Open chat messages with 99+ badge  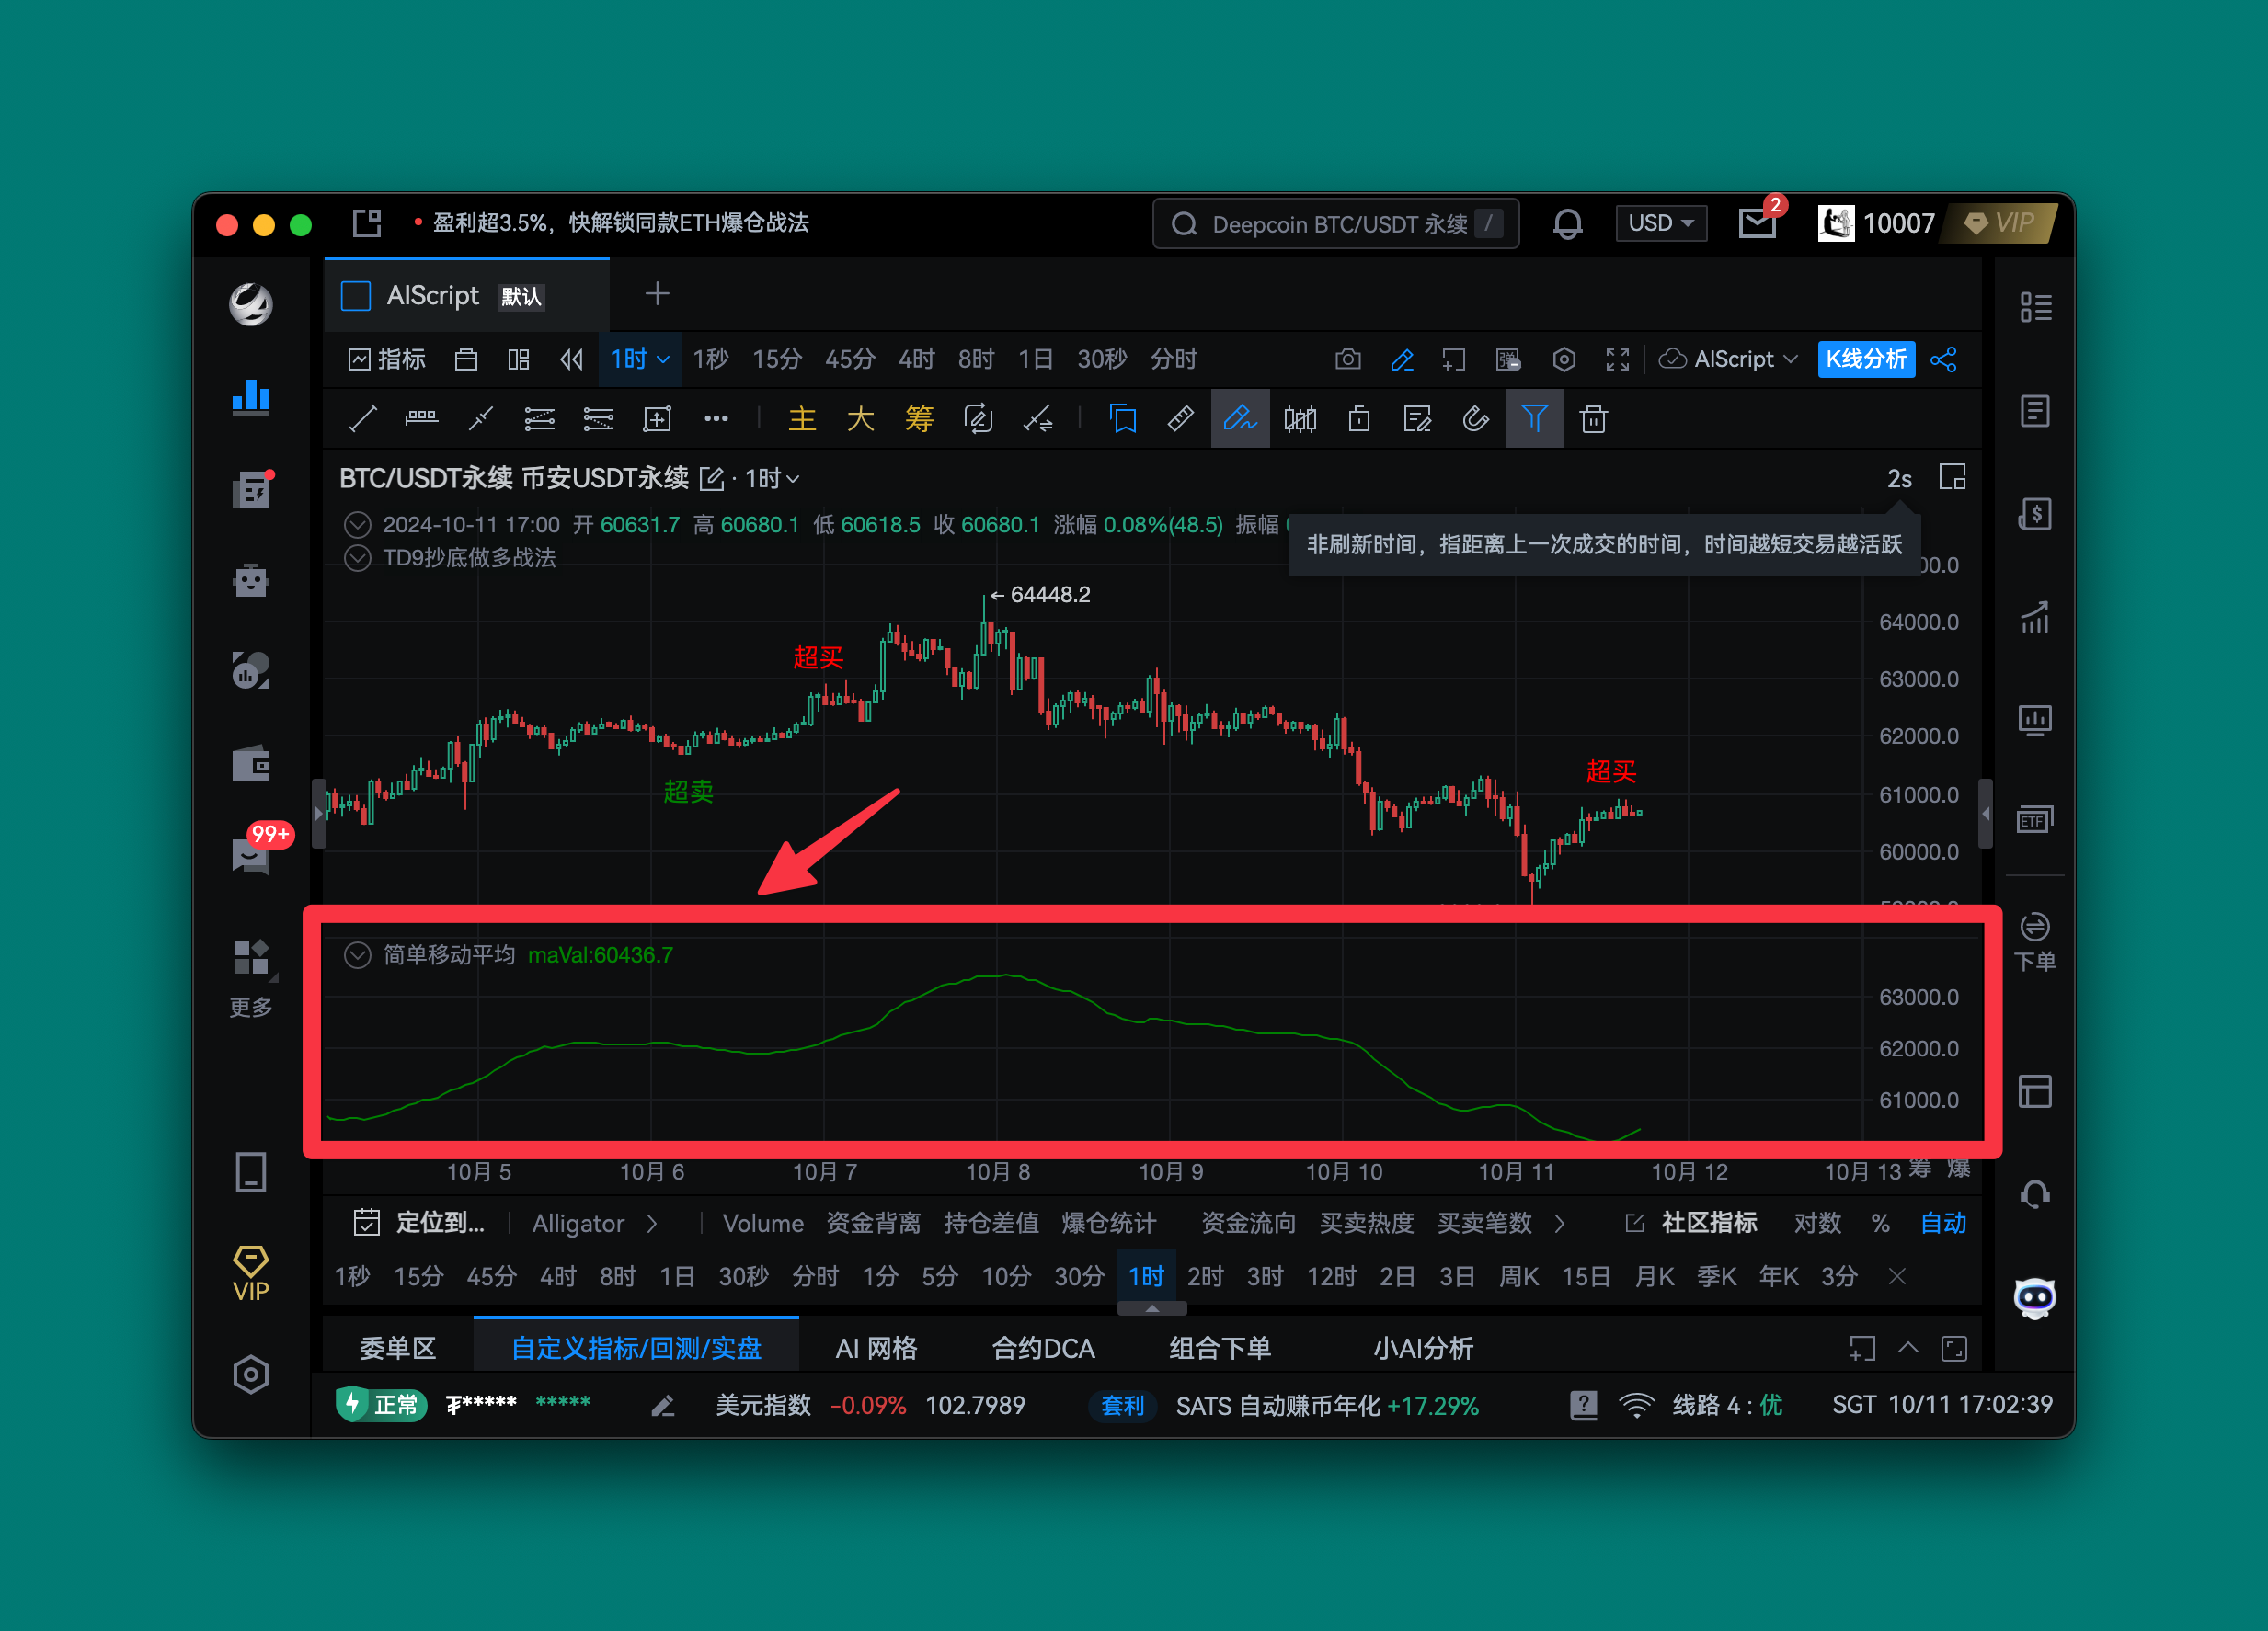(x=251, y=854)
